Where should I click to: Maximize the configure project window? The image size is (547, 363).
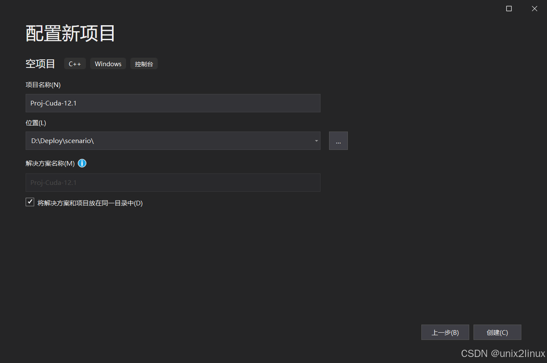[509, 9]
